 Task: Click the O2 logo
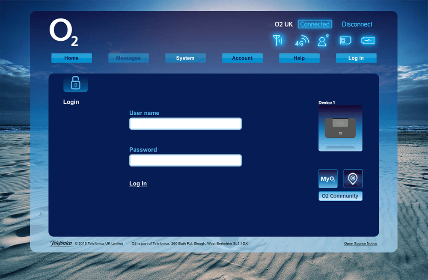(x=63, y=33)
